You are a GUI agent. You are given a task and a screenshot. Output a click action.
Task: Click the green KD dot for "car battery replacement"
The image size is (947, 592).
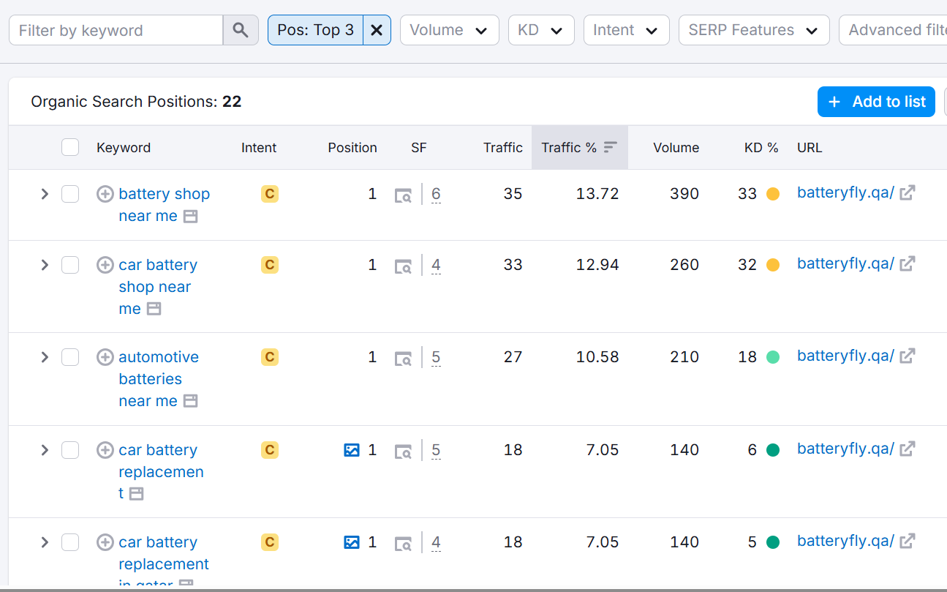click(773, 450)
